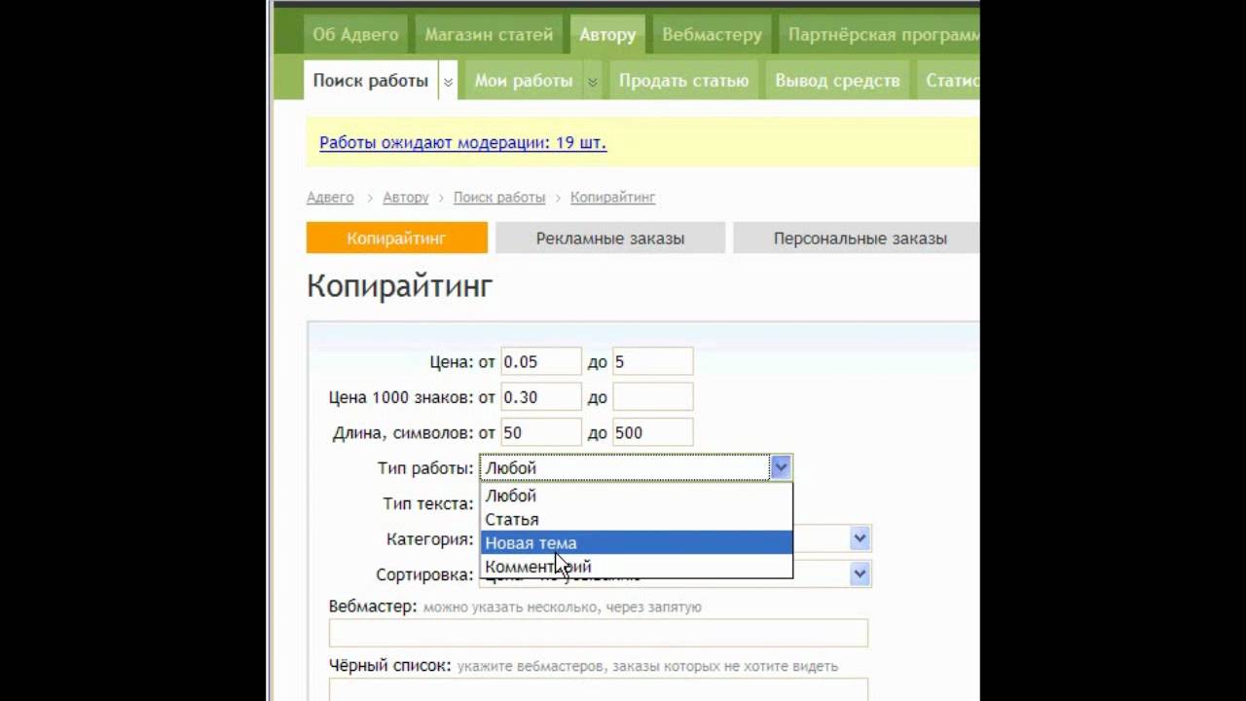Viewport: 1246px width, 701px height.
Task: Switch to Рекламные заказы tab
Action: click(610, 238)
